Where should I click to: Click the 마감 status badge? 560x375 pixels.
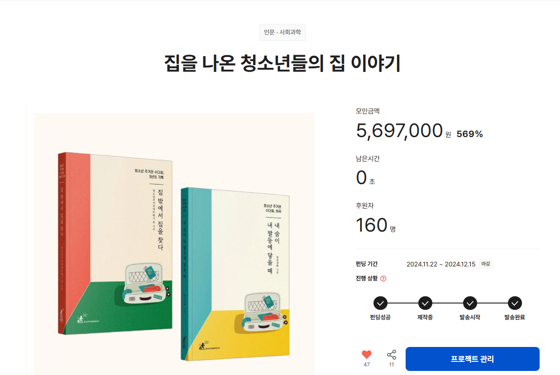(486, 264)
